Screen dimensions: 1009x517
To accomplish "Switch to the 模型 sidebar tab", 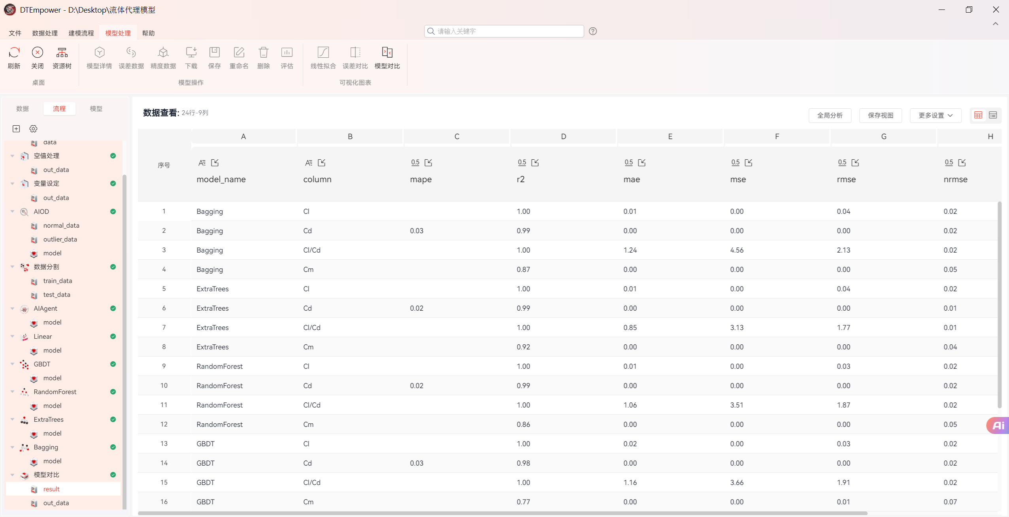I will [x=96, y=109].
